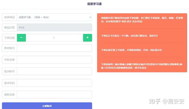This screenshot has width=189, height=109.
Task: Click the 立即购买 purchase button
Action: coord(47,106)
